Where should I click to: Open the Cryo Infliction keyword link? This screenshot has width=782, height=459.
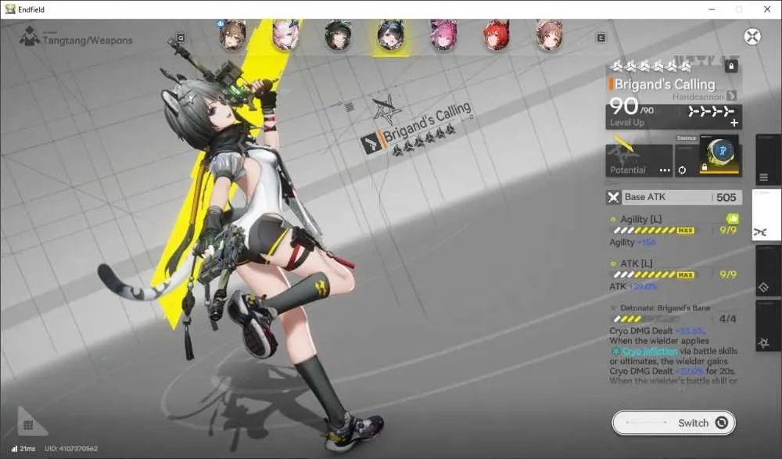click(x=649, y=351)
